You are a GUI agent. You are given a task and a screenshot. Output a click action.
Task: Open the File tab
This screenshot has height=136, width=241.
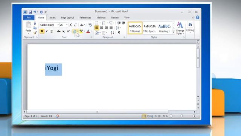[x=29, y=18]
